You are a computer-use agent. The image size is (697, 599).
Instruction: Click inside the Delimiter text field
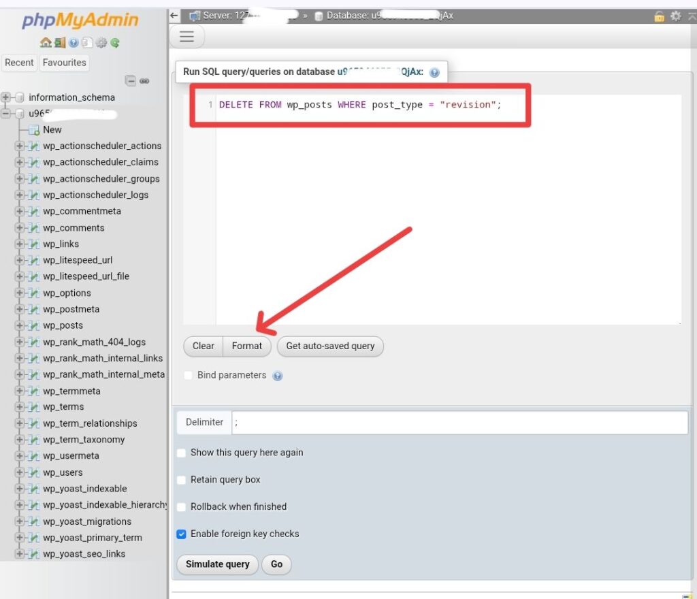tap(459, 423)
